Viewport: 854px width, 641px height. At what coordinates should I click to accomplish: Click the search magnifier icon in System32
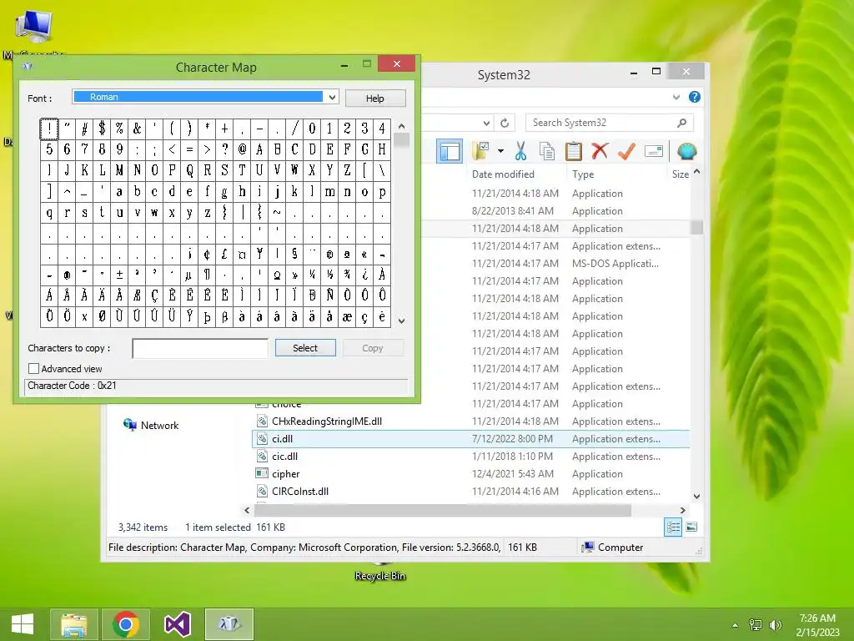coord(681,123)
